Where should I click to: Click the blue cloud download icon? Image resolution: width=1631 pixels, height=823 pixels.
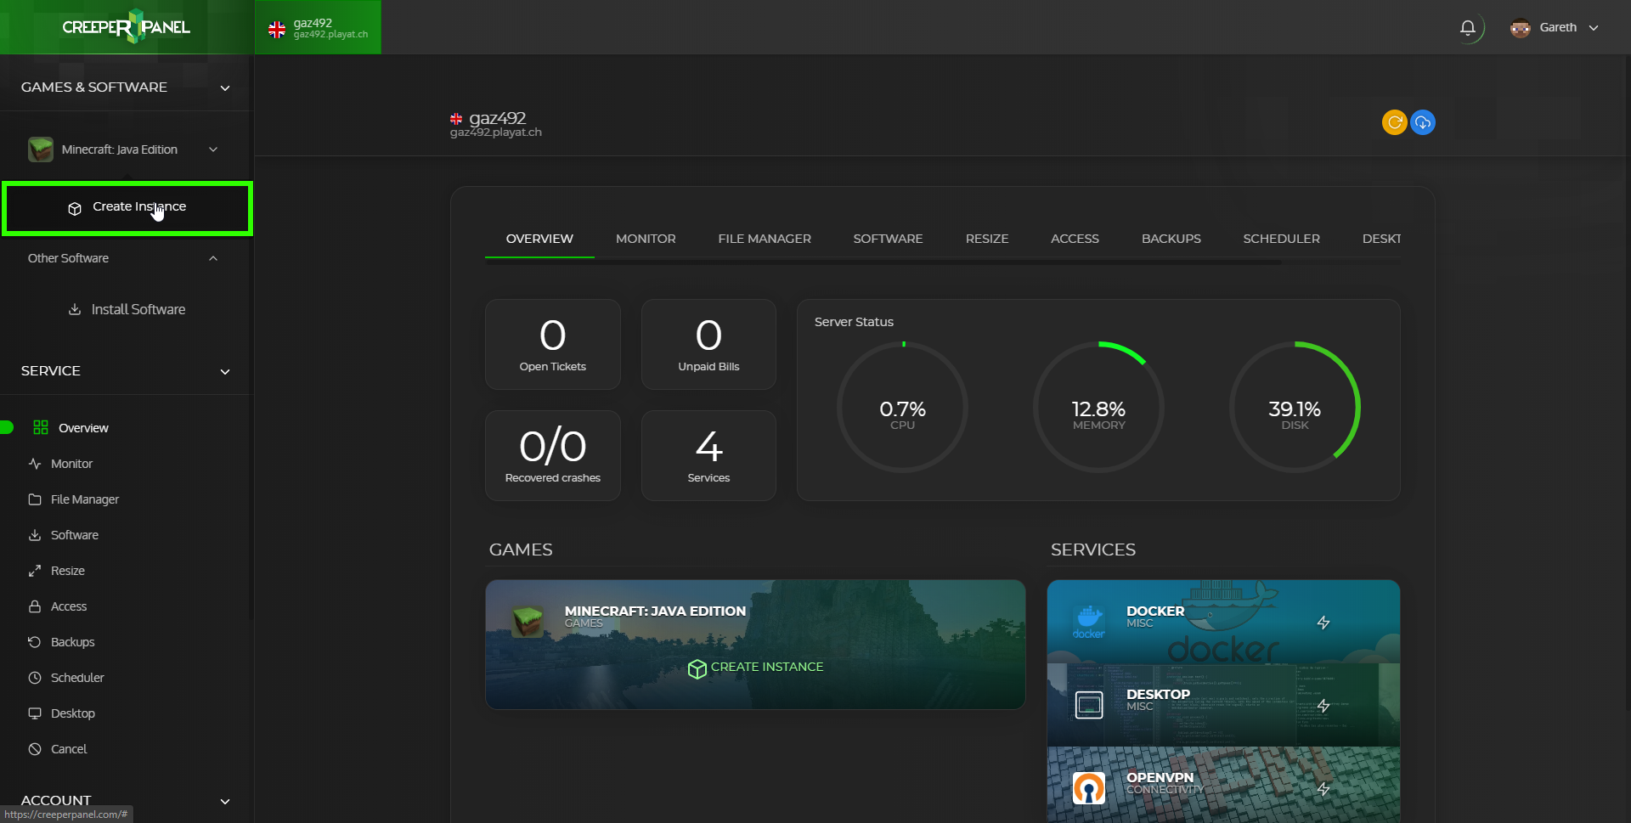tap(1423, 122)
